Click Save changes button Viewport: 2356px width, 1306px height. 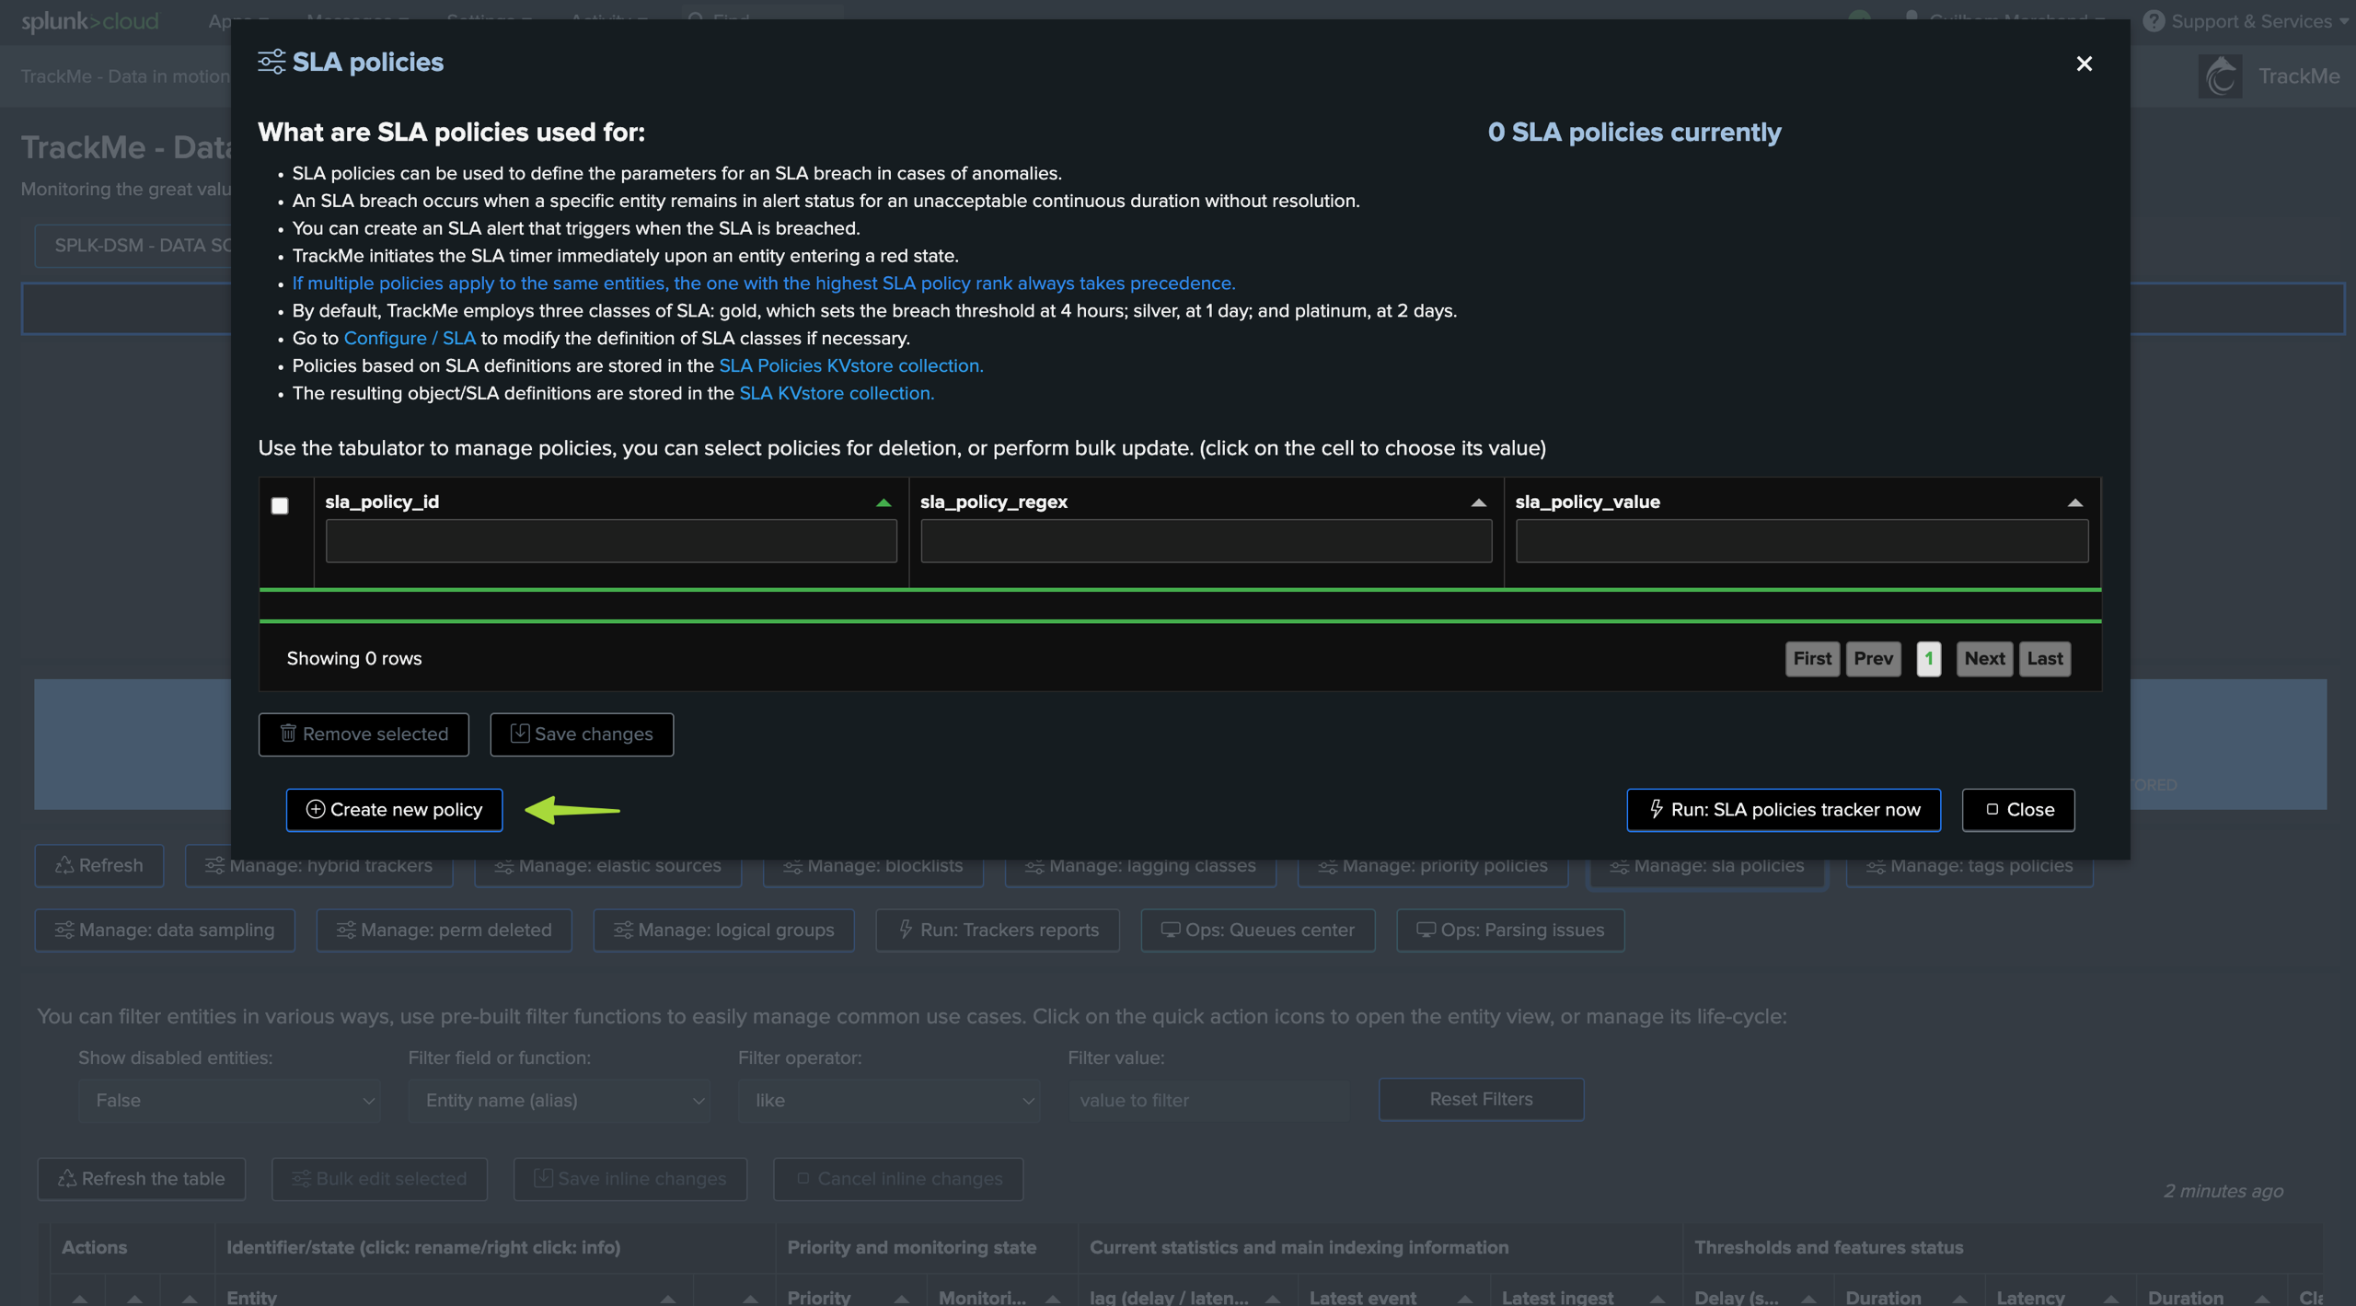(x=582, y=734)
